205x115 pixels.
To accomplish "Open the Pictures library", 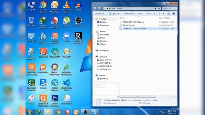I will [103, 41].
